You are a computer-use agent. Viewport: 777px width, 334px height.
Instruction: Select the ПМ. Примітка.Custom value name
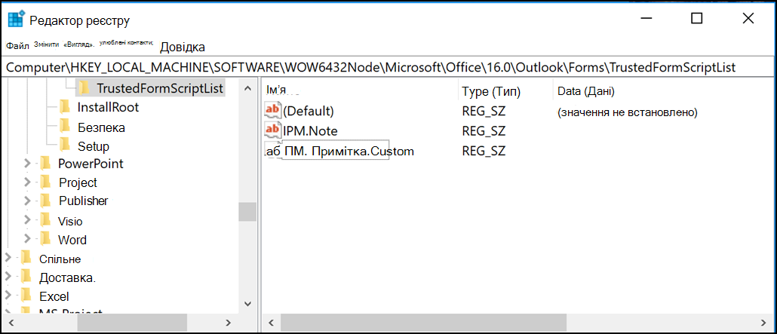tap(349, 151)
